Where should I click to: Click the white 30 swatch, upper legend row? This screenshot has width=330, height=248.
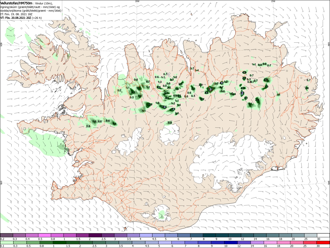pos(324,235)
